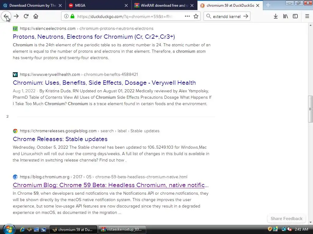Open 'Chrome Releases: Stable updates' result
Image resolution: width=313 pixels, height=234 pixels.
(60, 139)
